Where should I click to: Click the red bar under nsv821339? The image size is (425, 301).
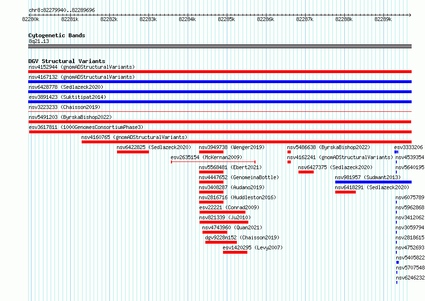pos(223,222)
